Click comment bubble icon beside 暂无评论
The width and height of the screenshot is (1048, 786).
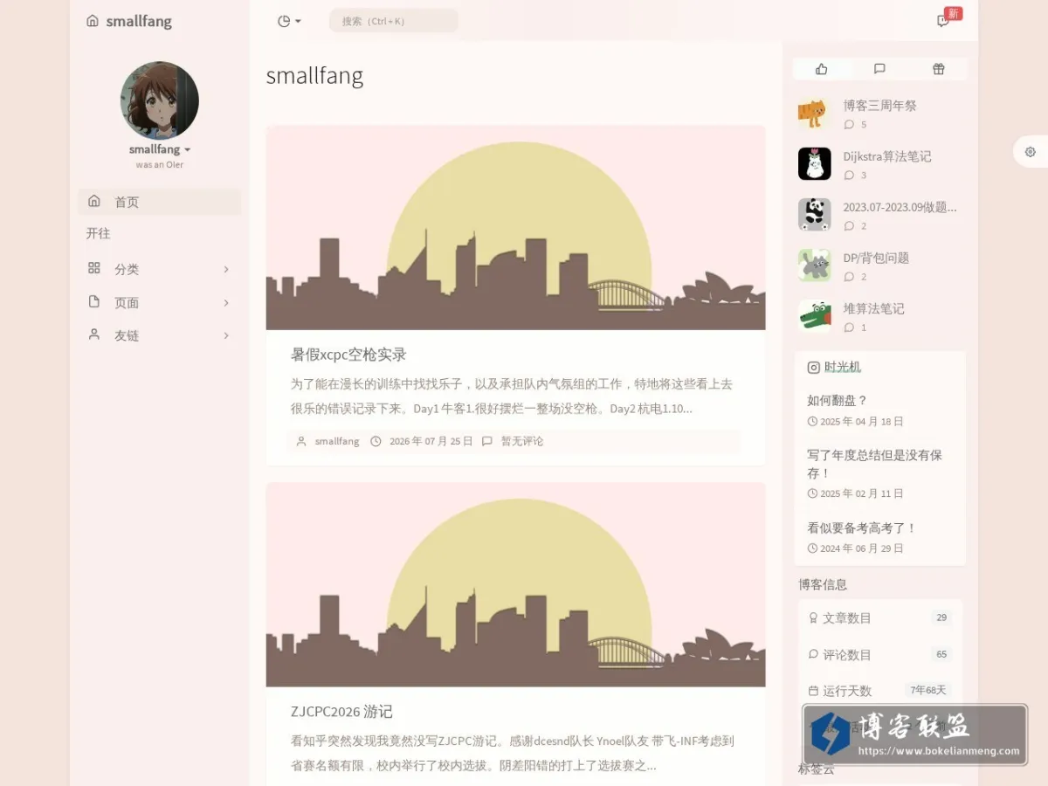[486, 441]
